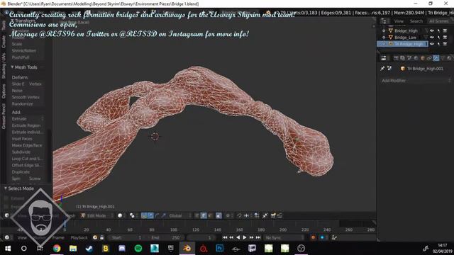Toggle limit selection to visible icon
This screenshot has height=255, width=454.
(x=218, y=215)
